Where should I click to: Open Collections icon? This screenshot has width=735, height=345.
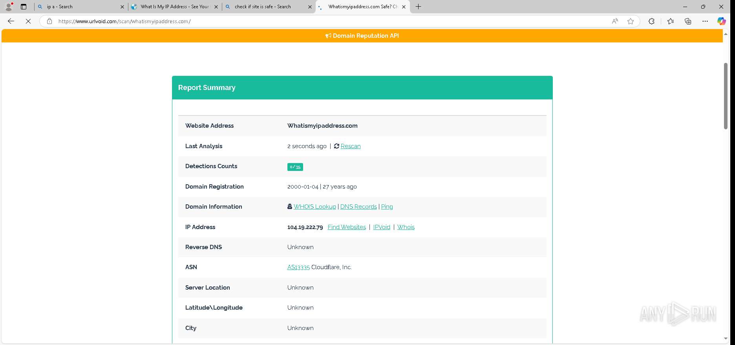[688, 21]
